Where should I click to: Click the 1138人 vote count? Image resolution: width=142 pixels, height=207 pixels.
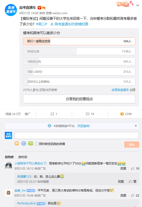(x=126, y=51)
